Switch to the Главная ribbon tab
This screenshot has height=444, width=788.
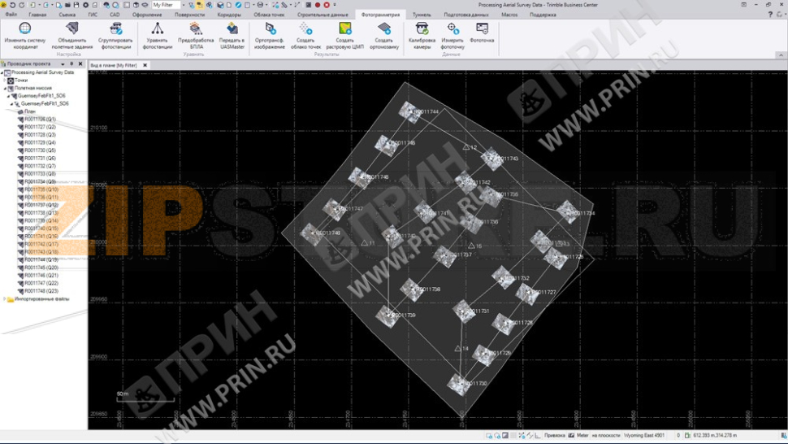pos(37,15)
